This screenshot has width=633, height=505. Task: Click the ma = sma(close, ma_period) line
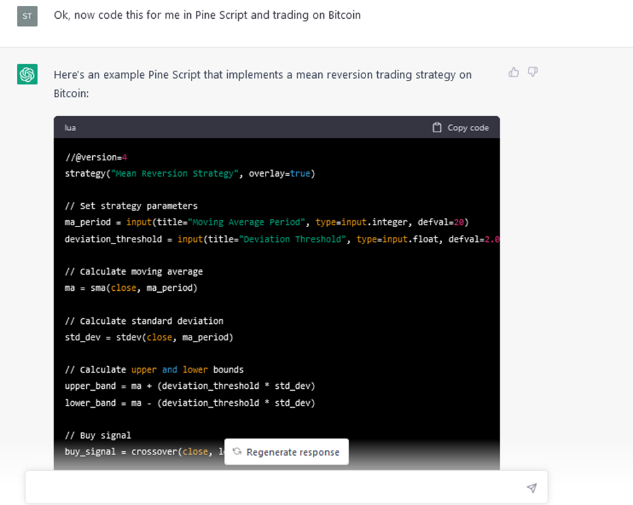(131, 288)
